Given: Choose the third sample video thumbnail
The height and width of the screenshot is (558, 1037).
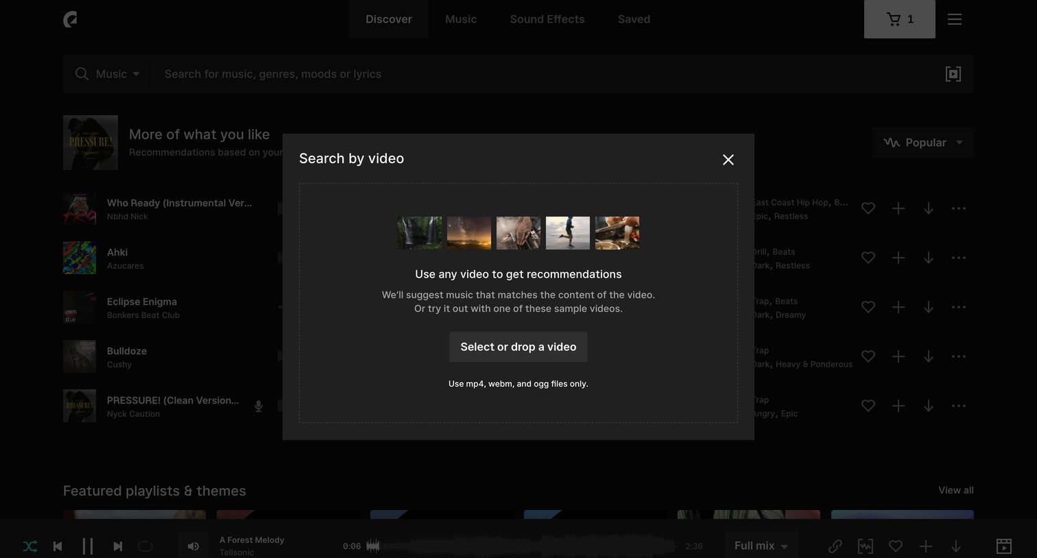Looking at the screenshot, I should [518, 233].
